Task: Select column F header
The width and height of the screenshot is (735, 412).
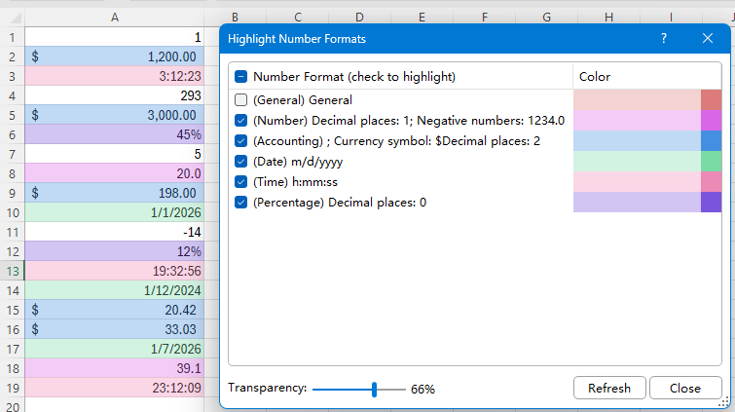Action: 484,18
